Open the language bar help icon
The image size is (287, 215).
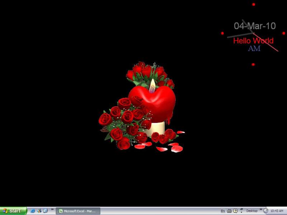[235, 211]
